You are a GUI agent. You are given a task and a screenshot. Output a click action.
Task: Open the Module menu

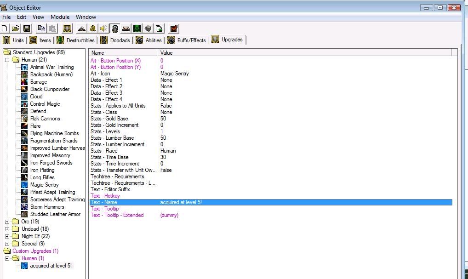(60, 17)
